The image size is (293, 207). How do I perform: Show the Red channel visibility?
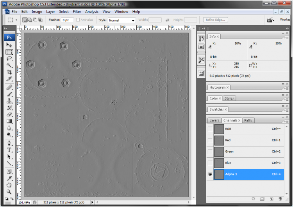point(210,140)
